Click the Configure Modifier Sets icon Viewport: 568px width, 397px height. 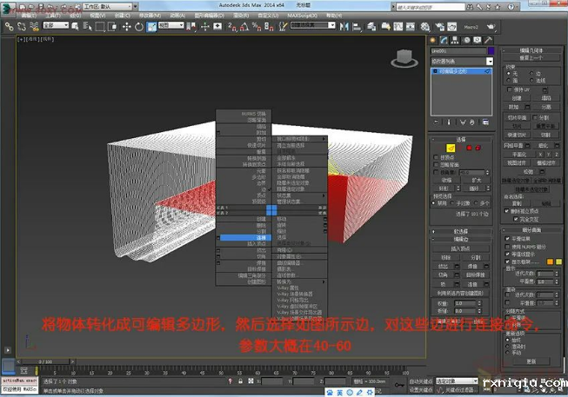pyautogui.click(x=485, y=122)
